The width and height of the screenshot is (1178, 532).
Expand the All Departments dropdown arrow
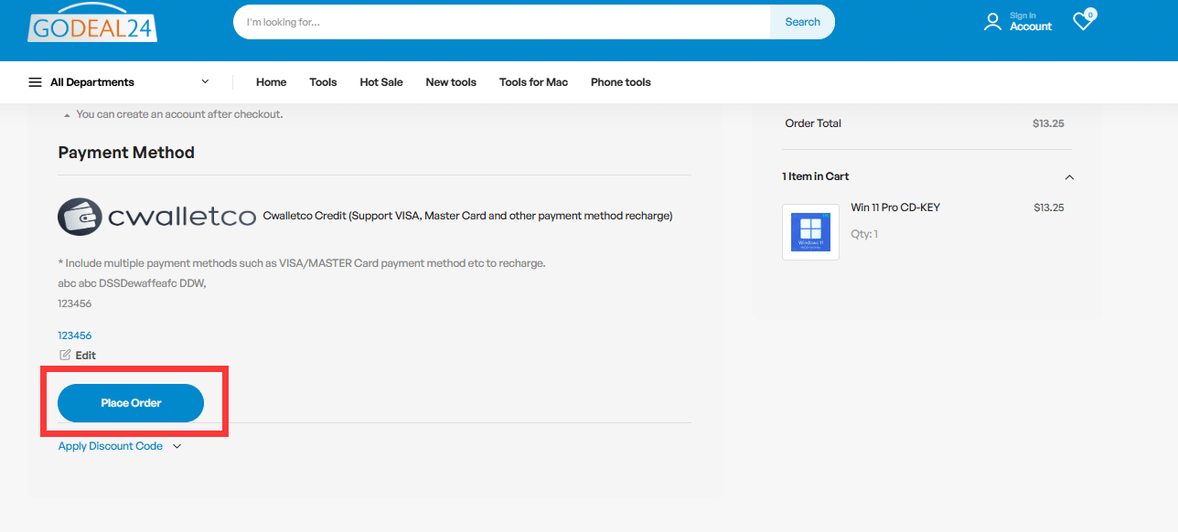205,81
